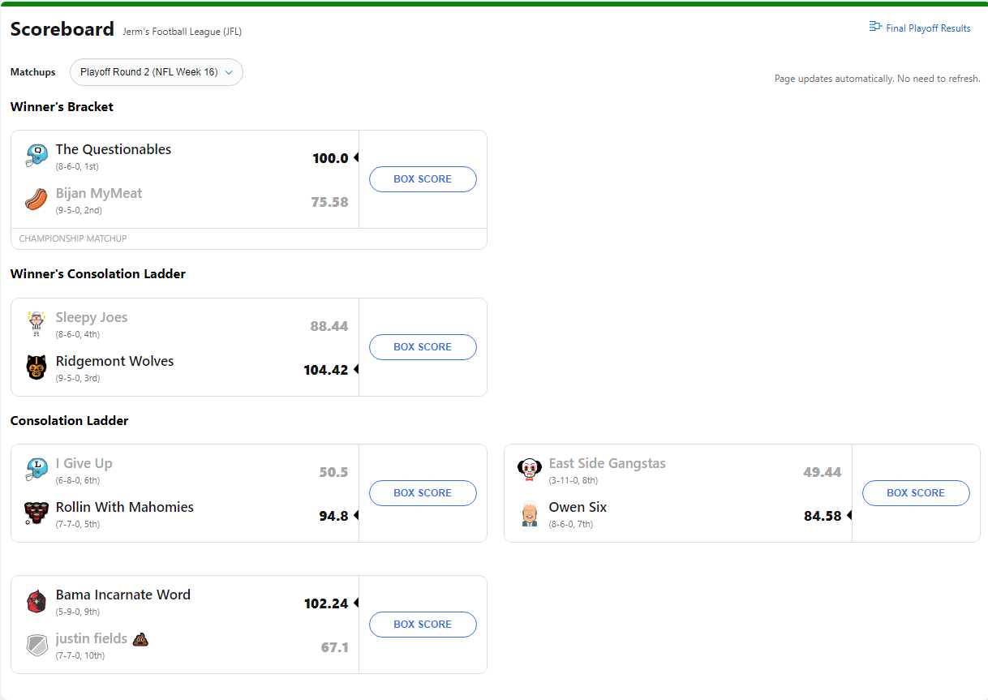Click the Owen Six score 84.58

click(822, 516)
